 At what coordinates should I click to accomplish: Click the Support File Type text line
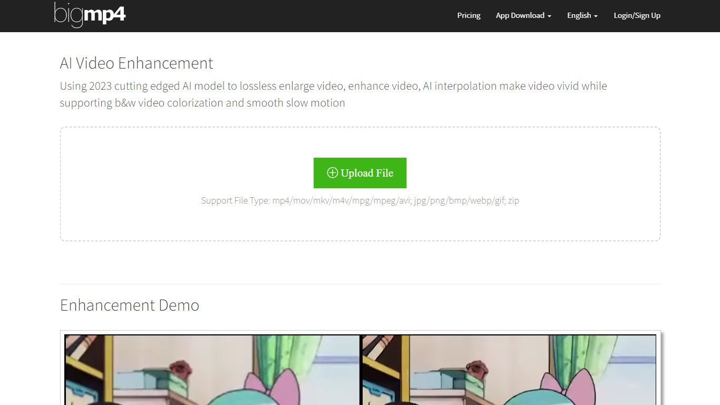pyautogui.click(x=360, y=200)
